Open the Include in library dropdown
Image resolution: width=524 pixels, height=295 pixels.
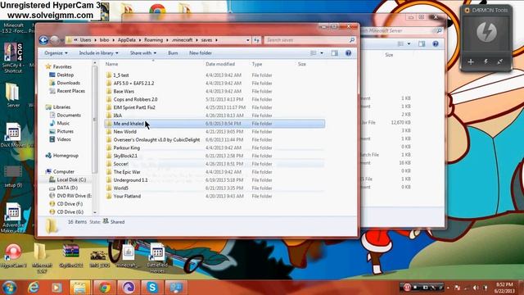(x=98, y=53)
